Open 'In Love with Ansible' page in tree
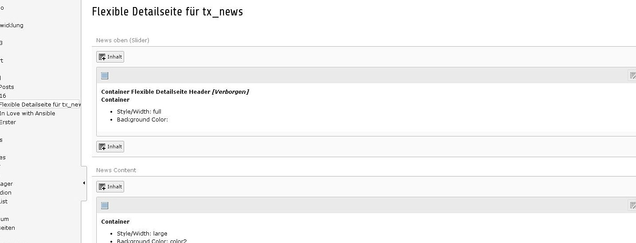636x243 pixels. tap(27, 113)
